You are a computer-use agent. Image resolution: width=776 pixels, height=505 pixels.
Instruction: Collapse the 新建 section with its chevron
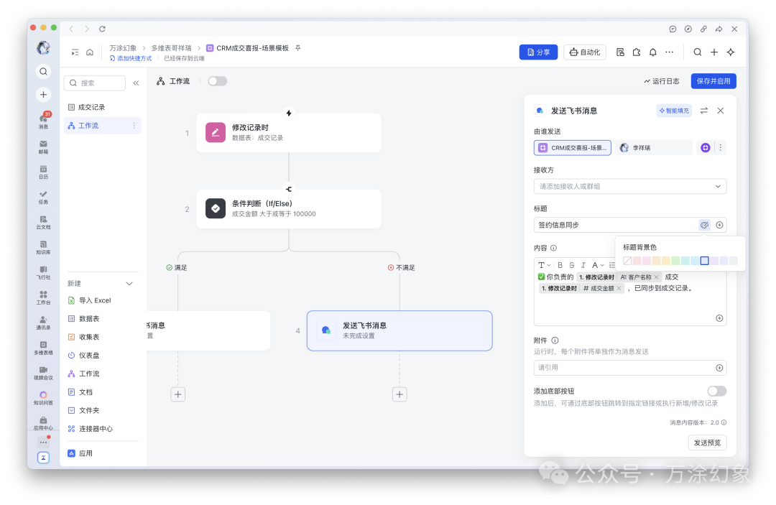point(129,284)
